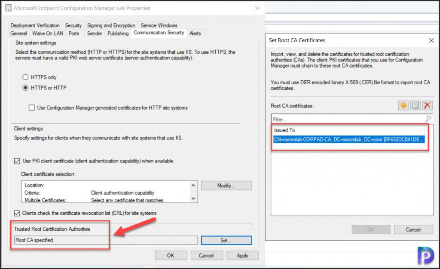Viewport: 440px width, 269px height.
Task: Switch to the Sender tab
Action: 95,33
